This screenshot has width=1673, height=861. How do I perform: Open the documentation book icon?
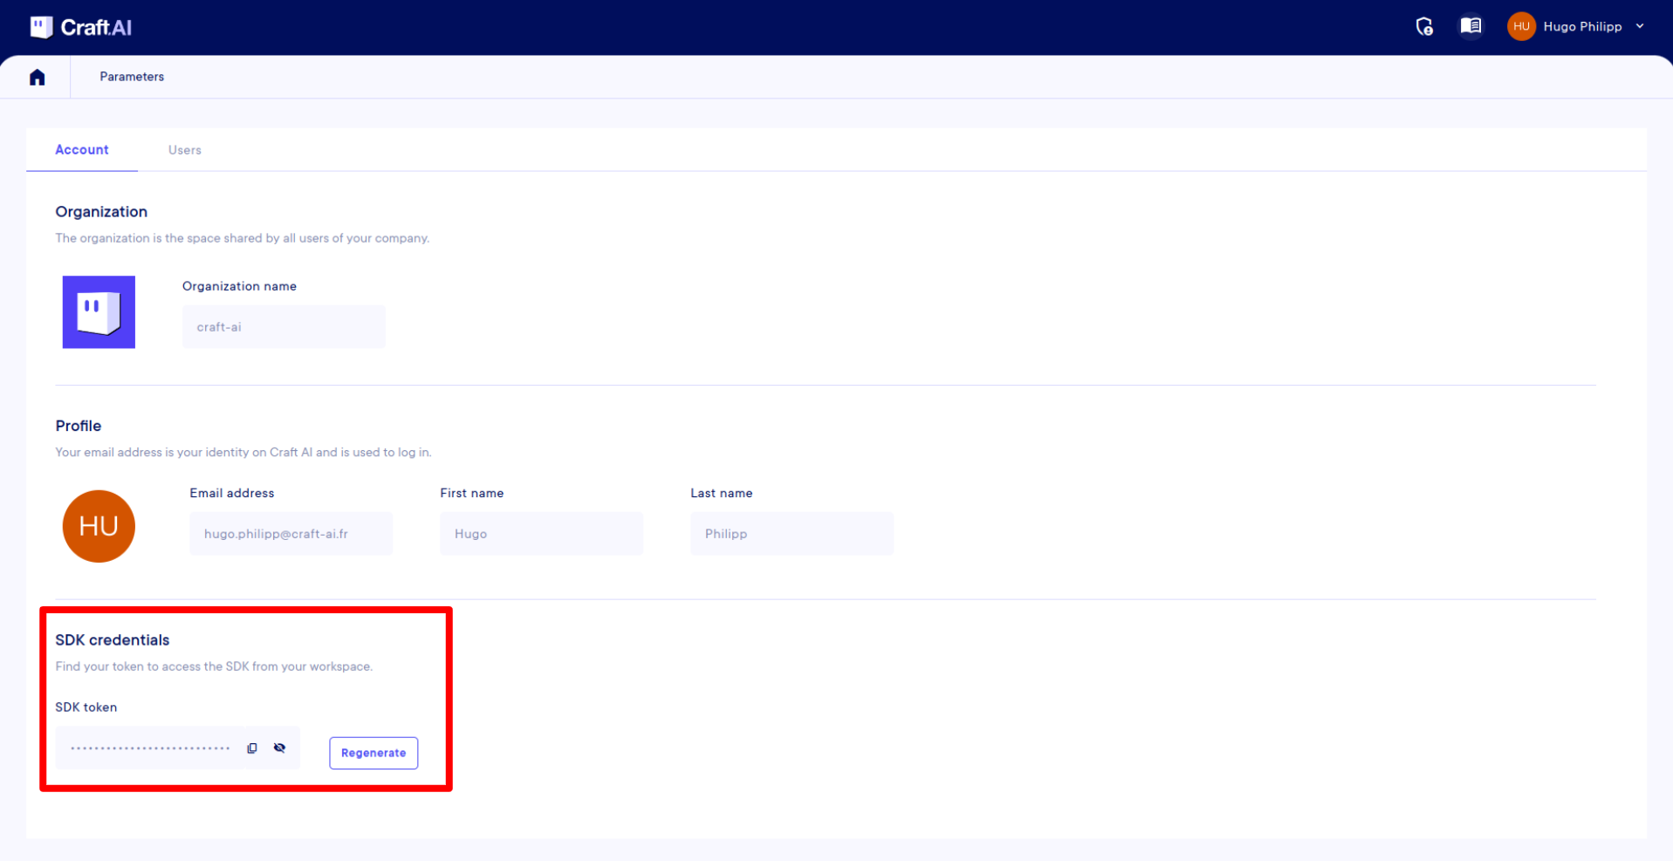1471,26
